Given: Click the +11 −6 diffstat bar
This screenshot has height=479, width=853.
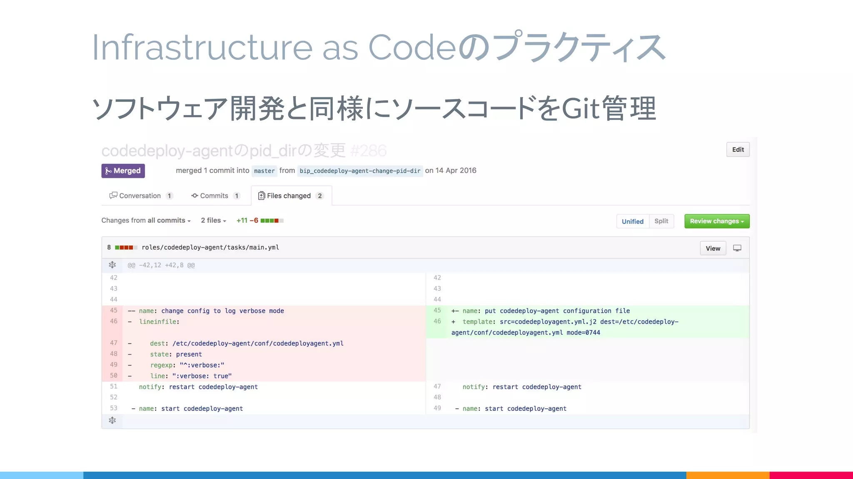Looking at the screenshot, I should (260, 220).
